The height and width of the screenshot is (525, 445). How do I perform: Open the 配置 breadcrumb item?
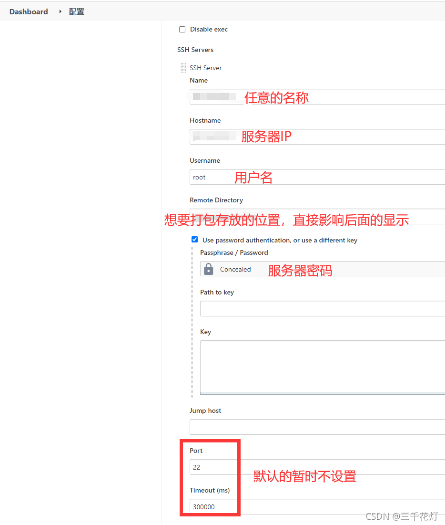(x=77, y=12)
